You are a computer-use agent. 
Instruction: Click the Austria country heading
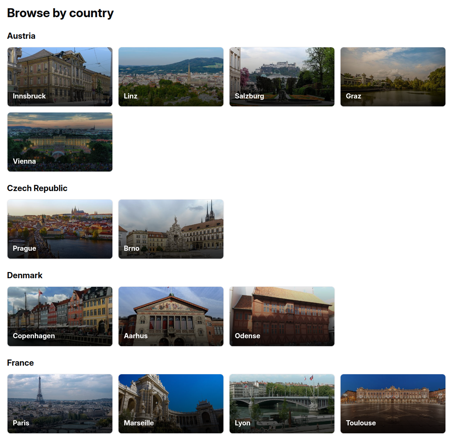21,36
